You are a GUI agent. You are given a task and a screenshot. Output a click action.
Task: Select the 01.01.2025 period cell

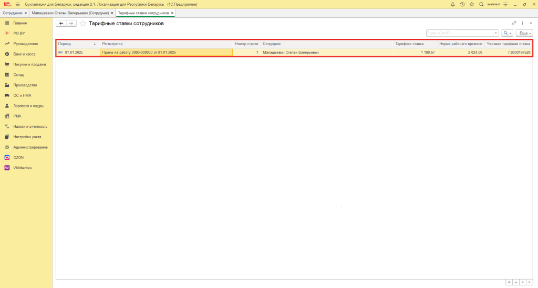click(78, 52)
